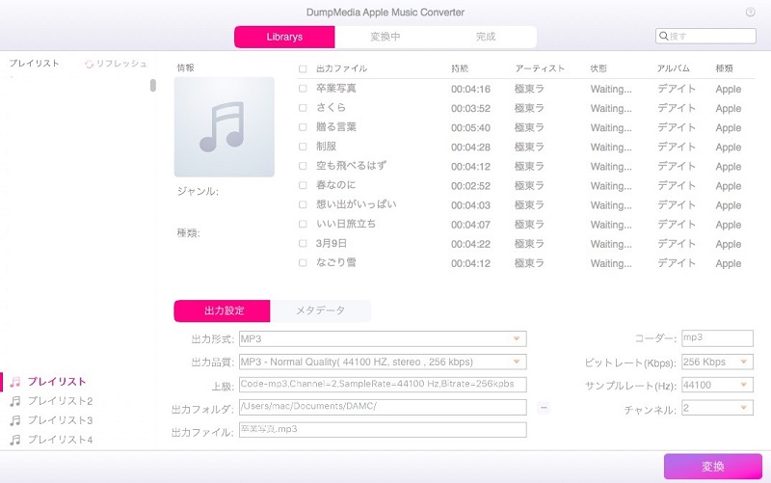Check the box for なごり雪
Viewport: 771px width, 483px height.
click(x=303, y=262)
